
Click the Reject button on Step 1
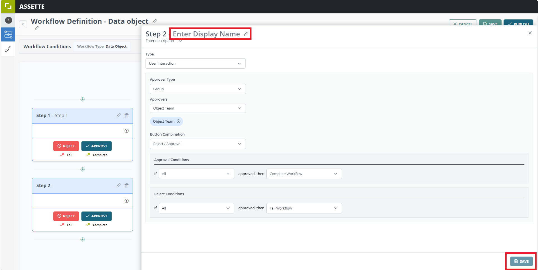click(x=66, y=146)
